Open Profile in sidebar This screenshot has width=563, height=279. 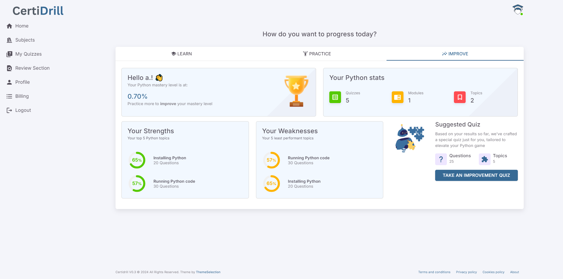(23, 82)
